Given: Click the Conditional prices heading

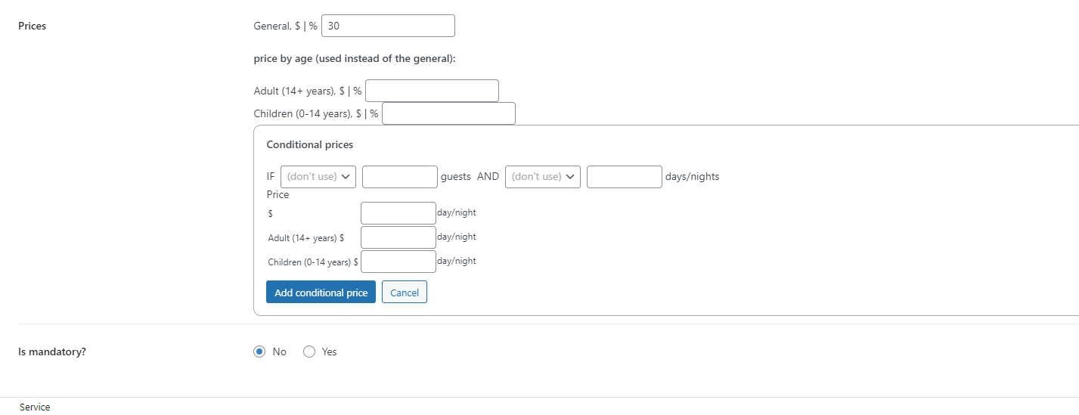Looking at the screenshot, I should pos(309,145).
